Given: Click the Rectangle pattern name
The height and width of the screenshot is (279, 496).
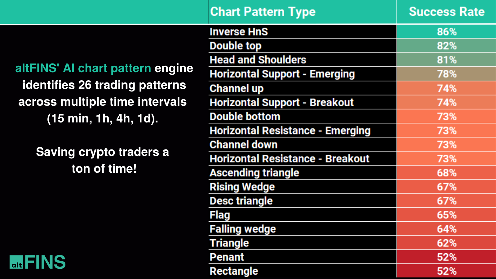Looking at the screenshot, I should pos(234,271).
